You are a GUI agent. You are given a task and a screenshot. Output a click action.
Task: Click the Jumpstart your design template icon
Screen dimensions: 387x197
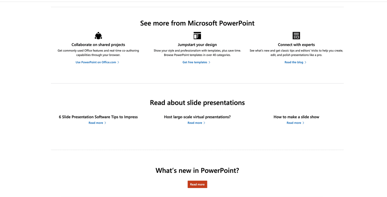197,35
